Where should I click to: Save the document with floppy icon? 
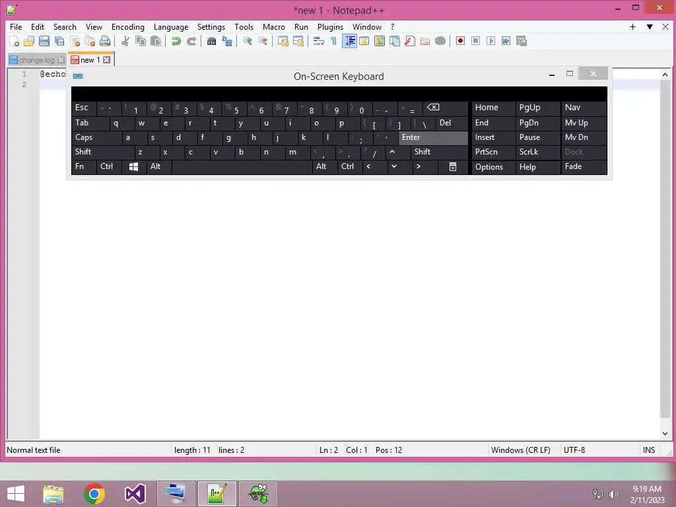pos(44,41)
